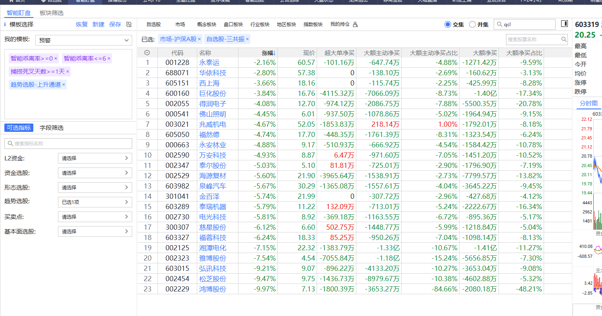The height and width of the screenshot is (316, 602).
Task: Click the 恢复 template button
Action: coord(82,25)
